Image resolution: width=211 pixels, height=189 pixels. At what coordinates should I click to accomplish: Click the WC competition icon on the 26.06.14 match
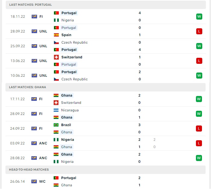(34, 181)
